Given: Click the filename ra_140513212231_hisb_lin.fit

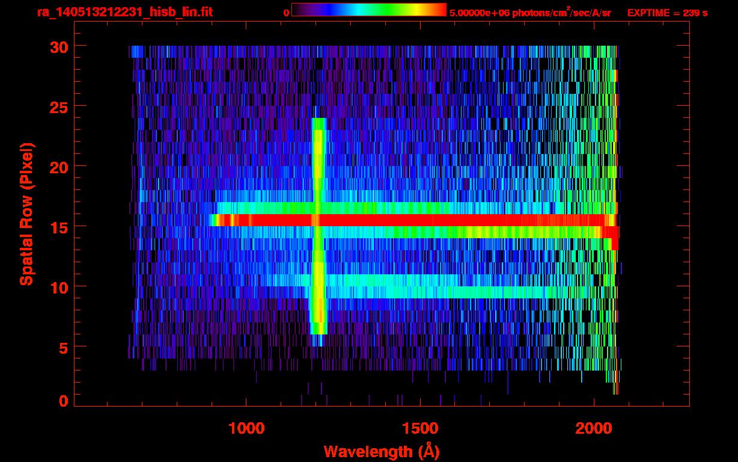Looking at the screenshot, I should click(x=124, y=12).
